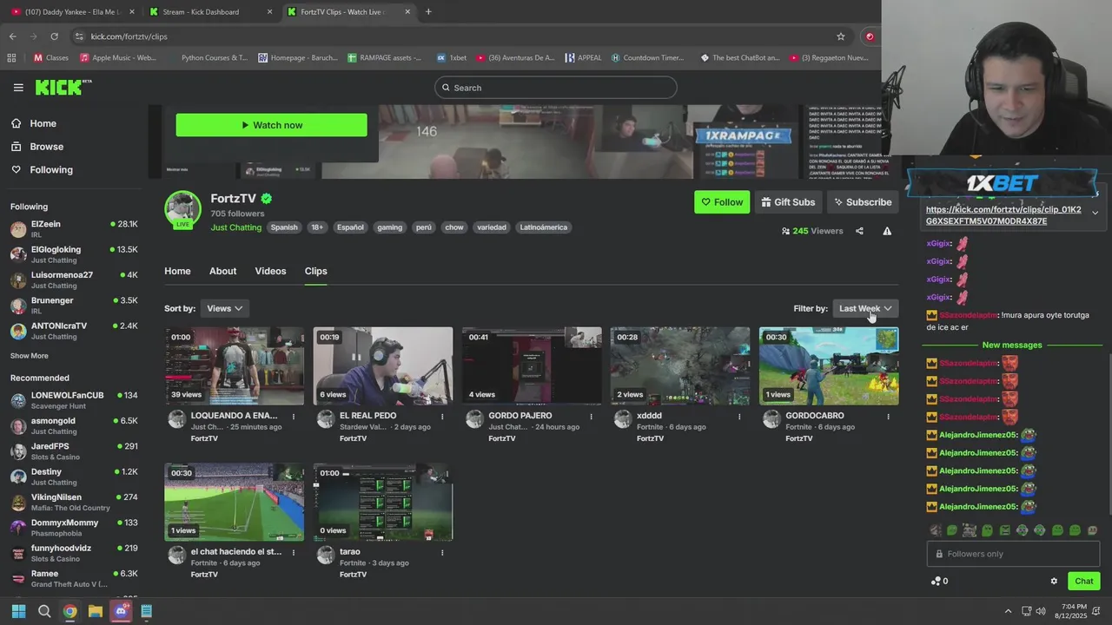Open options menu for GORDOCABRO clip
The image size is (1112, 625).
coord(888,417)
